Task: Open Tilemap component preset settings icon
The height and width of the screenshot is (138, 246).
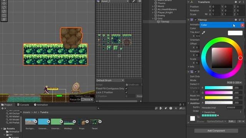Action: (239, 20)
